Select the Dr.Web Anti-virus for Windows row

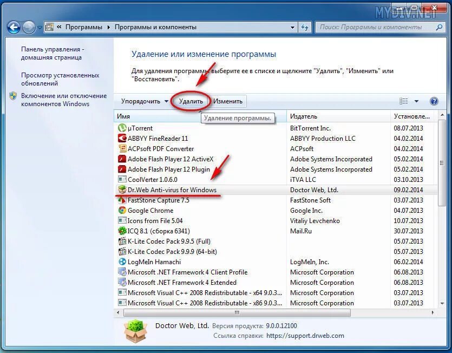[x=276, y=190]
